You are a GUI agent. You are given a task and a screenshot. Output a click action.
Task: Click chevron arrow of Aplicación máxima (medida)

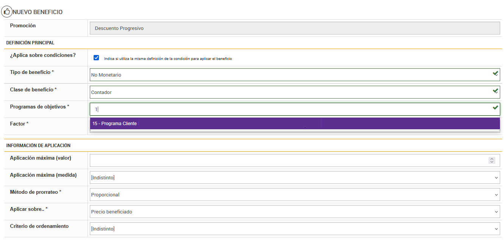pyautogui.click(x=496, y=177)
